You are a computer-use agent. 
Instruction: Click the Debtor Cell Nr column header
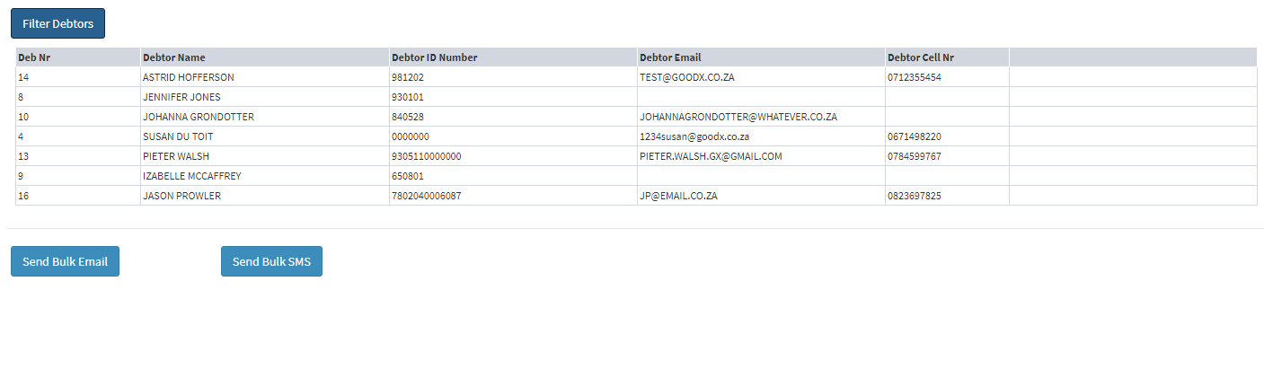pyautogui.click(x=921, y=57)
